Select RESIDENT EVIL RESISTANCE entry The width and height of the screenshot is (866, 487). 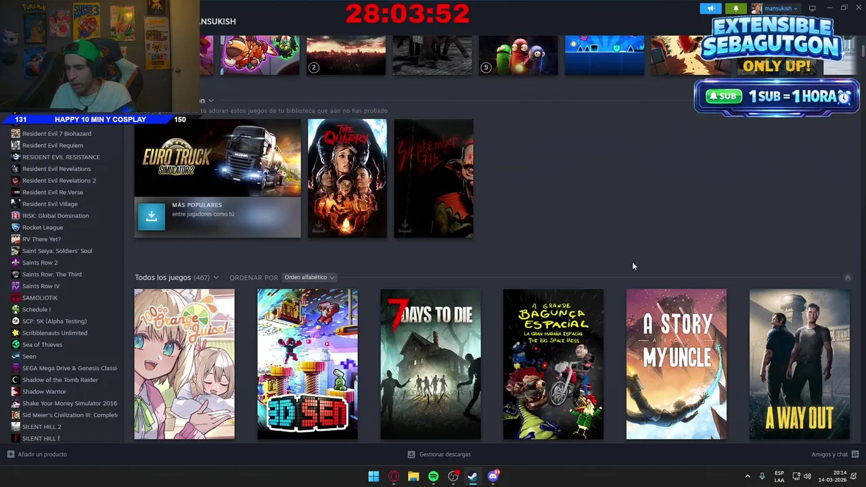62,157
